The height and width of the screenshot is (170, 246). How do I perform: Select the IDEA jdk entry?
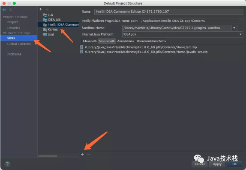coord(54,20)
